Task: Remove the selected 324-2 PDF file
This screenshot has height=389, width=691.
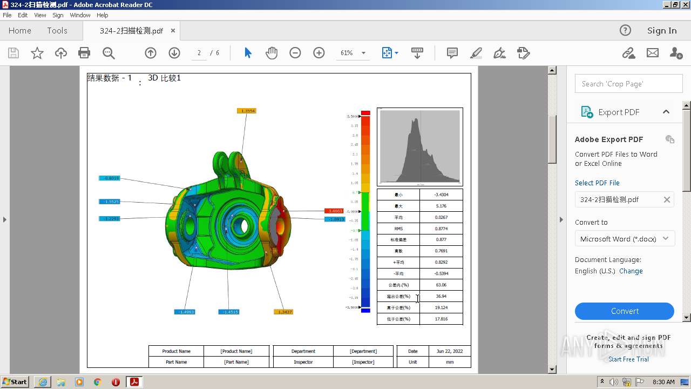Action: [x=667, y=199]
